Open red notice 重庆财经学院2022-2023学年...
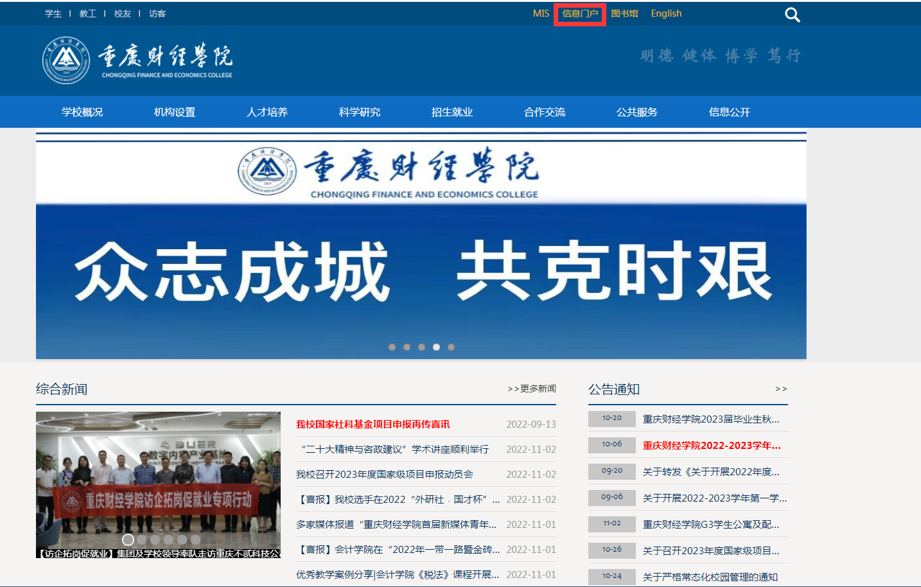Image resolution: width=921 pixels, height=587 pixels. (x=712, y=445)
